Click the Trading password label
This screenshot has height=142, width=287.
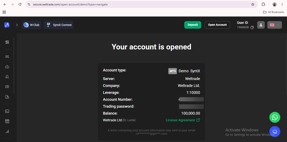coord(119,106)
